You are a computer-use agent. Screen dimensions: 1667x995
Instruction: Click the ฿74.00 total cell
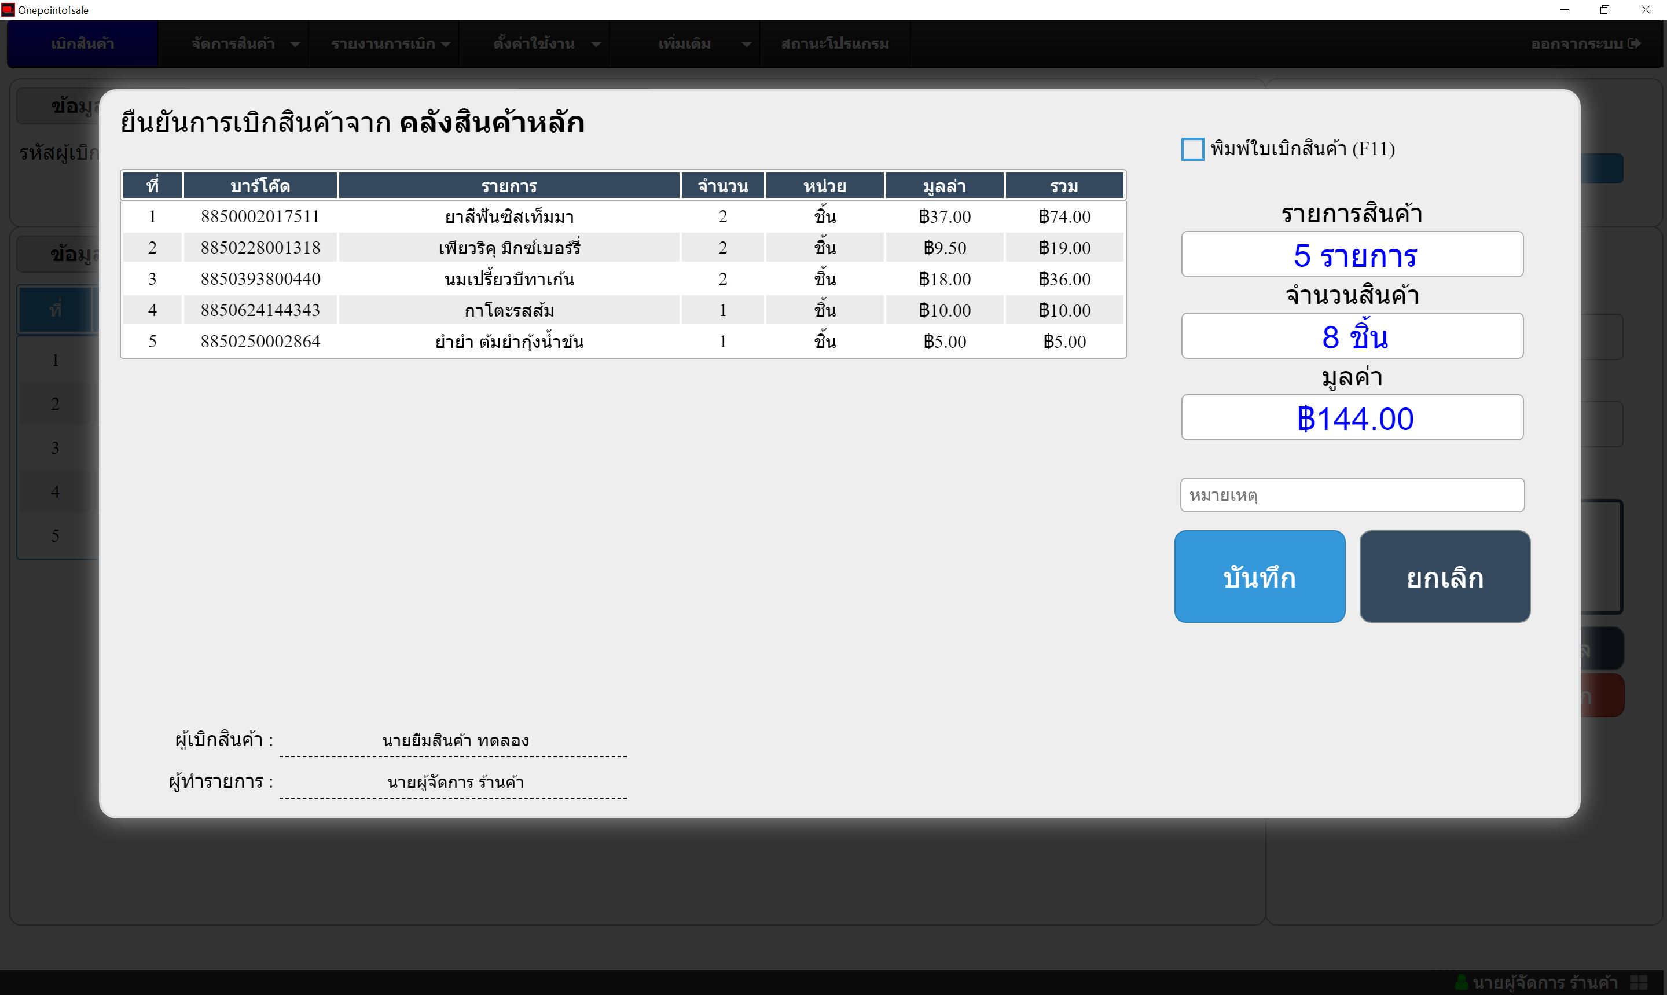(1064, 216)
